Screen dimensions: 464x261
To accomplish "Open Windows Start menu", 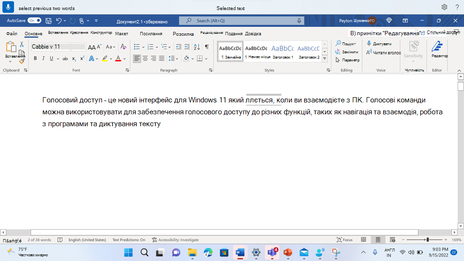I will (128, 253).
